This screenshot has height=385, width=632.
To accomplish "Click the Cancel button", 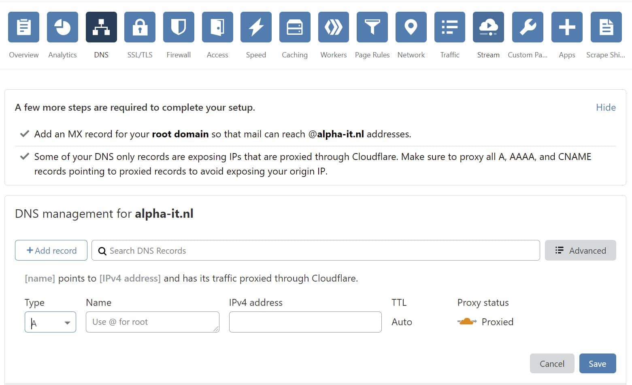I will [x=552, y=364].
